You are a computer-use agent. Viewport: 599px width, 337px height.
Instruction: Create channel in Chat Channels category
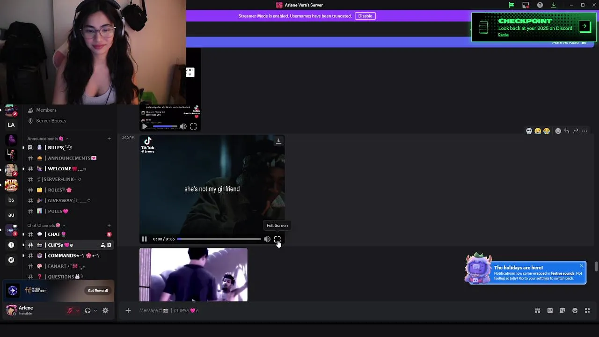coord(109,226)
